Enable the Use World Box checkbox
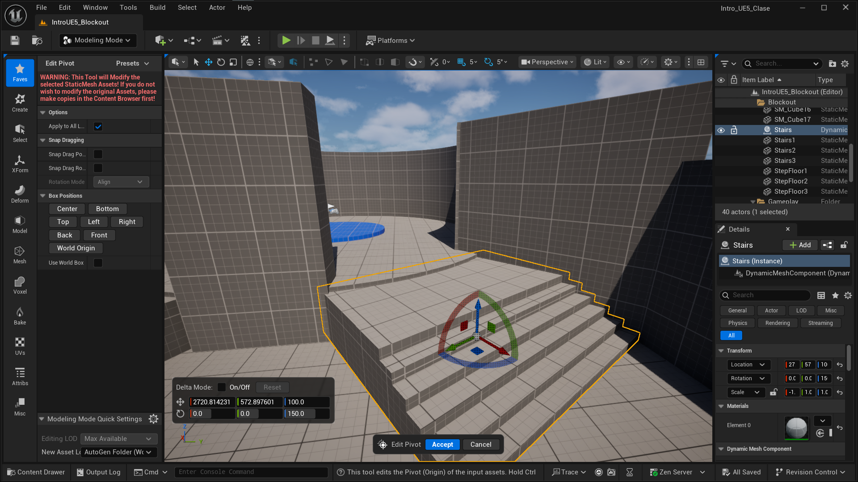The image size is (858, 482). click(x=98, y=263)
